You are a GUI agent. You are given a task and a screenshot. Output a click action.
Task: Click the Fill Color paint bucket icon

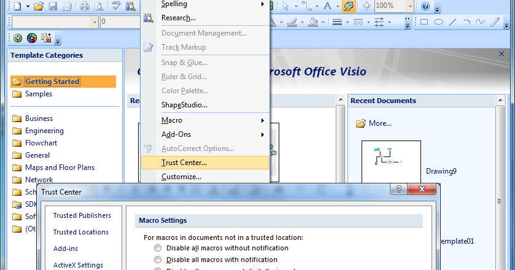tap(313, 22)
